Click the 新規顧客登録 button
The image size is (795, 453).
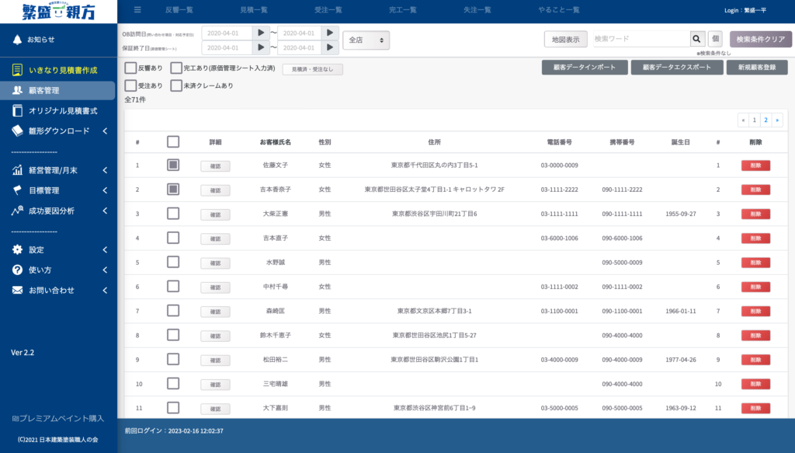tap(756, 68)
